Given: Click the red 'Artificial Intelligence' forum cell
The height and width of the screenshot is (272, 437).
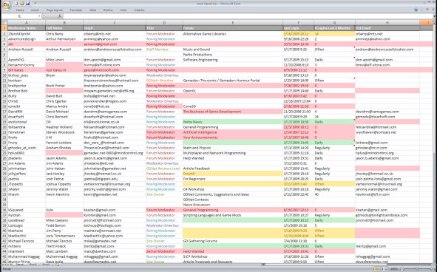Looking at the screenshot, I should pos(233,132).
